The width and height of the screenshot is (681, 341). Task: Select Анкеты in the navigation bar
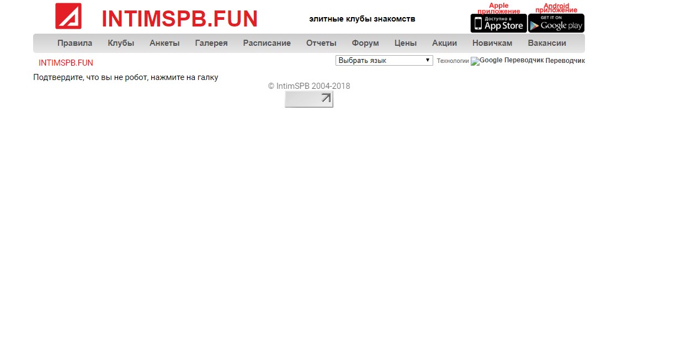[164, 43]
